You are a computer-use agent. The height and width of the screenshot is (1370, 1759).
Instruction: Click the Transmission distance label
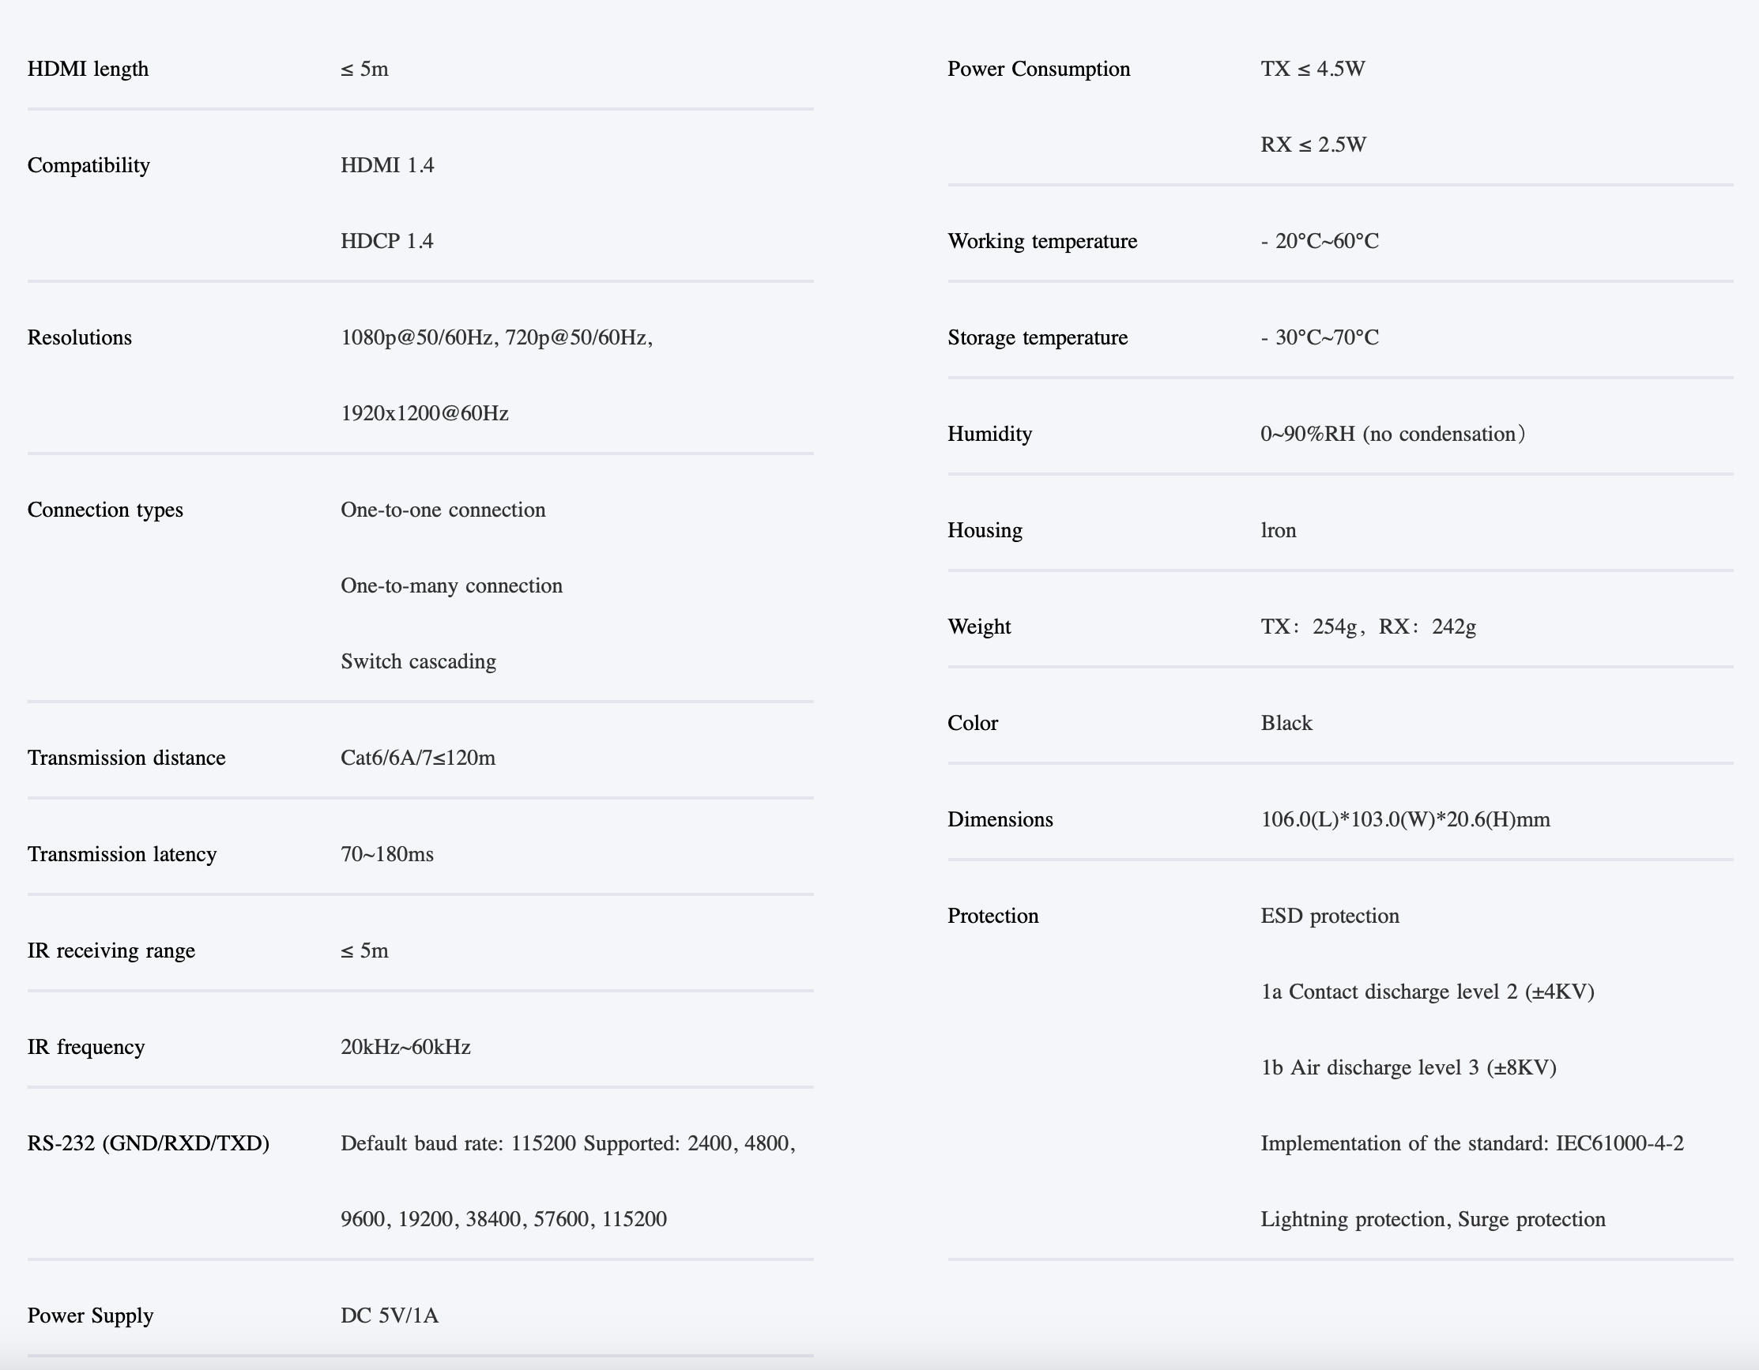(126, 758)
